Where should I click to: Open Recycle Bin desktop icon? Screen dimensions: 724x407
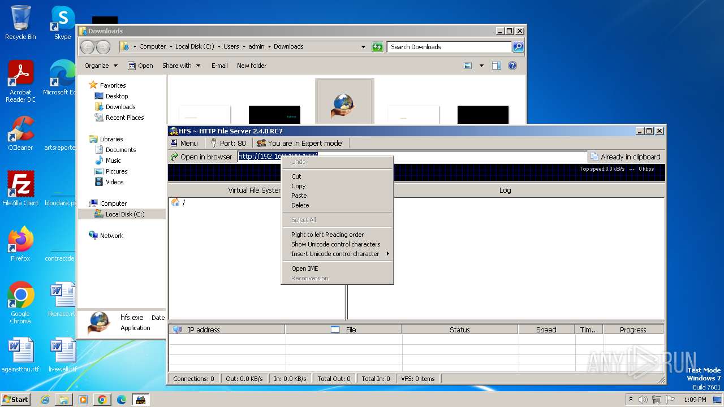click(20, 23)
